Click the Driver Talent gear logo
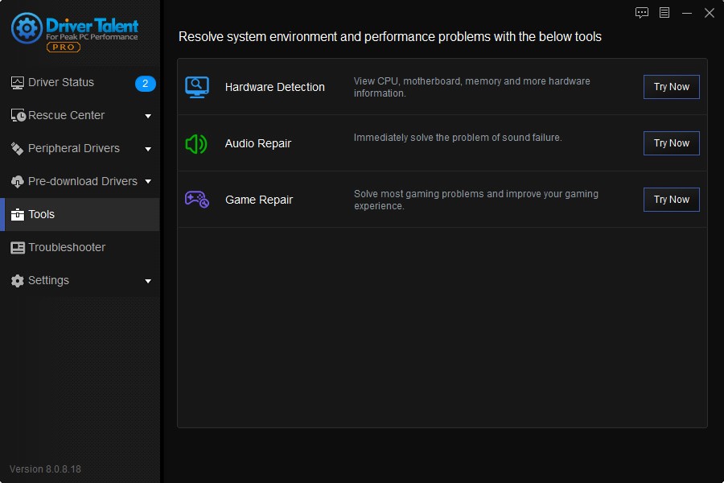The height and width of the screenshot is (483, 724). (x=27, y=28)
